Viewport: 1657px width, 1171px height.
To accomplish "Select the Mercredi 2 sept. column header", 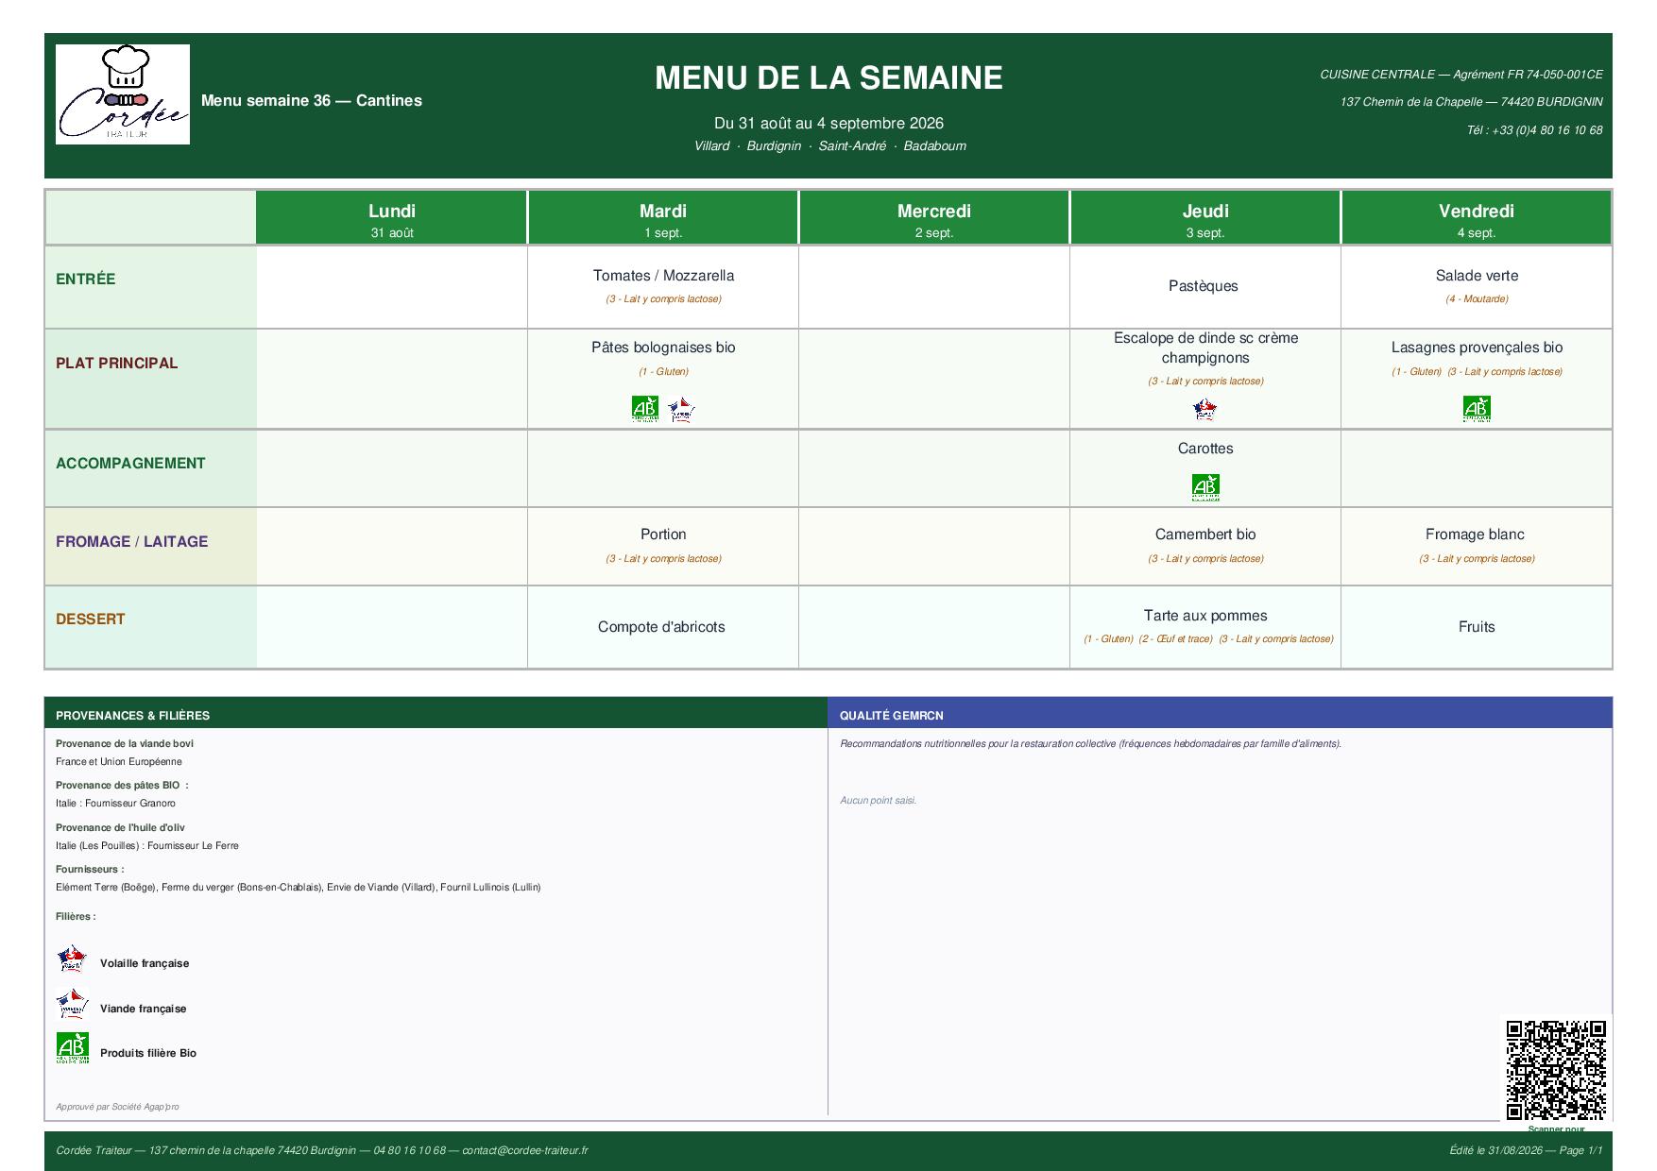I will [x=934, y=218].
